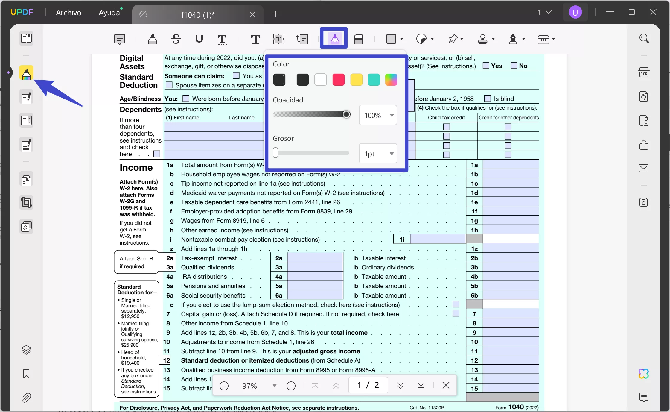Open the zoom level 97% dropdown
This screenshot has width=670, height=412.
click(274, 386)
